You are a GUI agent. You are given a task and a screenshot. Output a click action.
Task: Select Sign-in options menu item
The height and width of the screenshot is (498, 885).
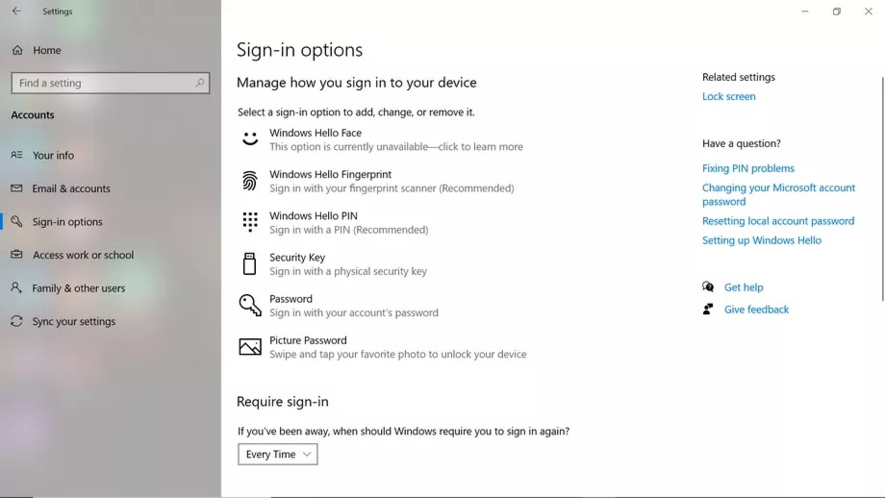click(x=67, y=222)
